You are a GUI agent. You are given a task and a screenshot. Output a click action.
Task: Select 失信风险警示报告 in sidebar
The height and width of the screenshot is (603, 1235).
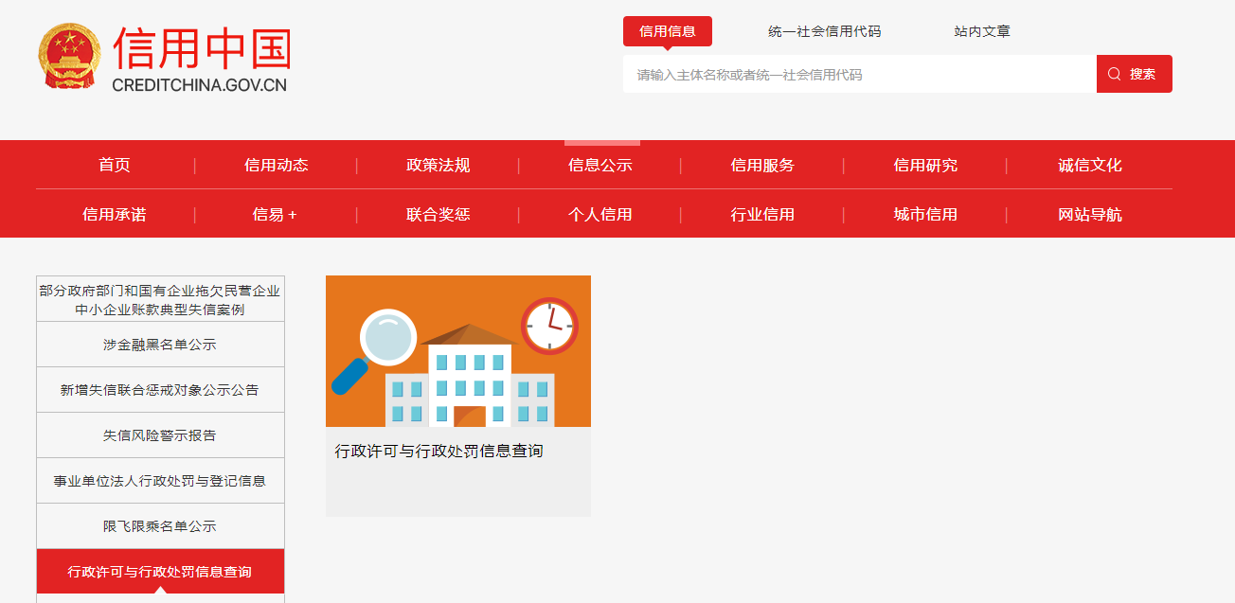160,435
